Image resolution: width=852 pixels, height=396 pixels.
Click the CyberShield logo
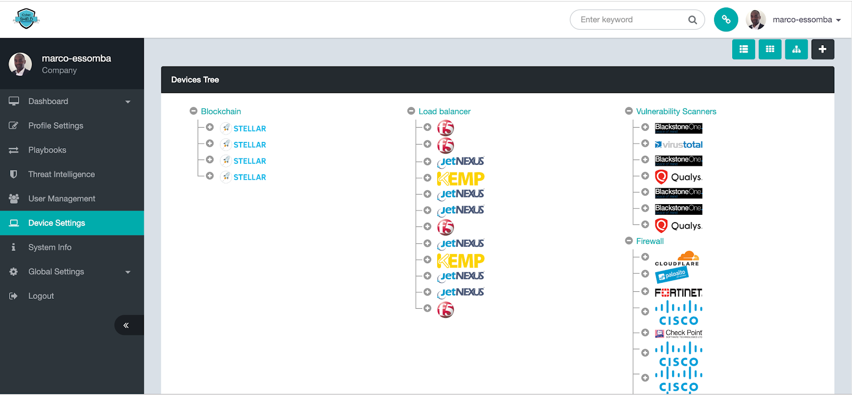pos(26,19)
